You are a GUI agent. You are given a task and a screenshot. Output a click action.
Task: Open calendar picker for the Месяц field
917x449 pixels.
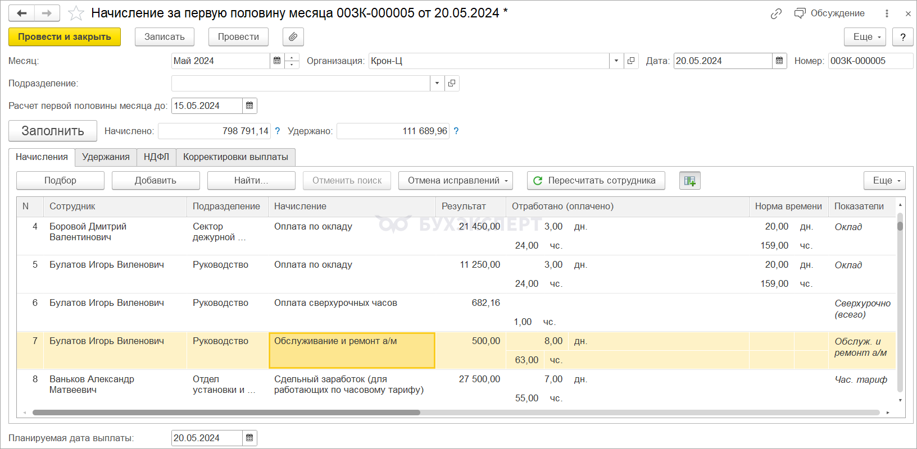click(277, 61)
